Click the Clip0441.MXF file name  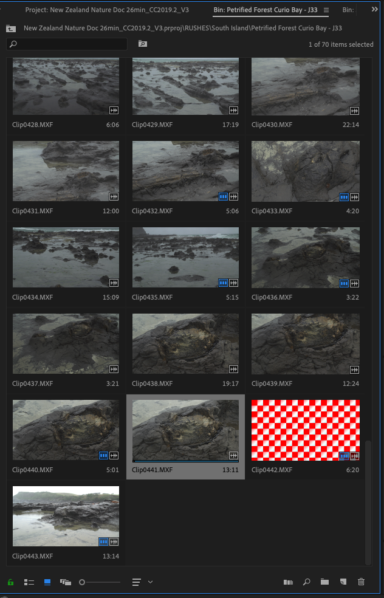[x=152, y=470]
